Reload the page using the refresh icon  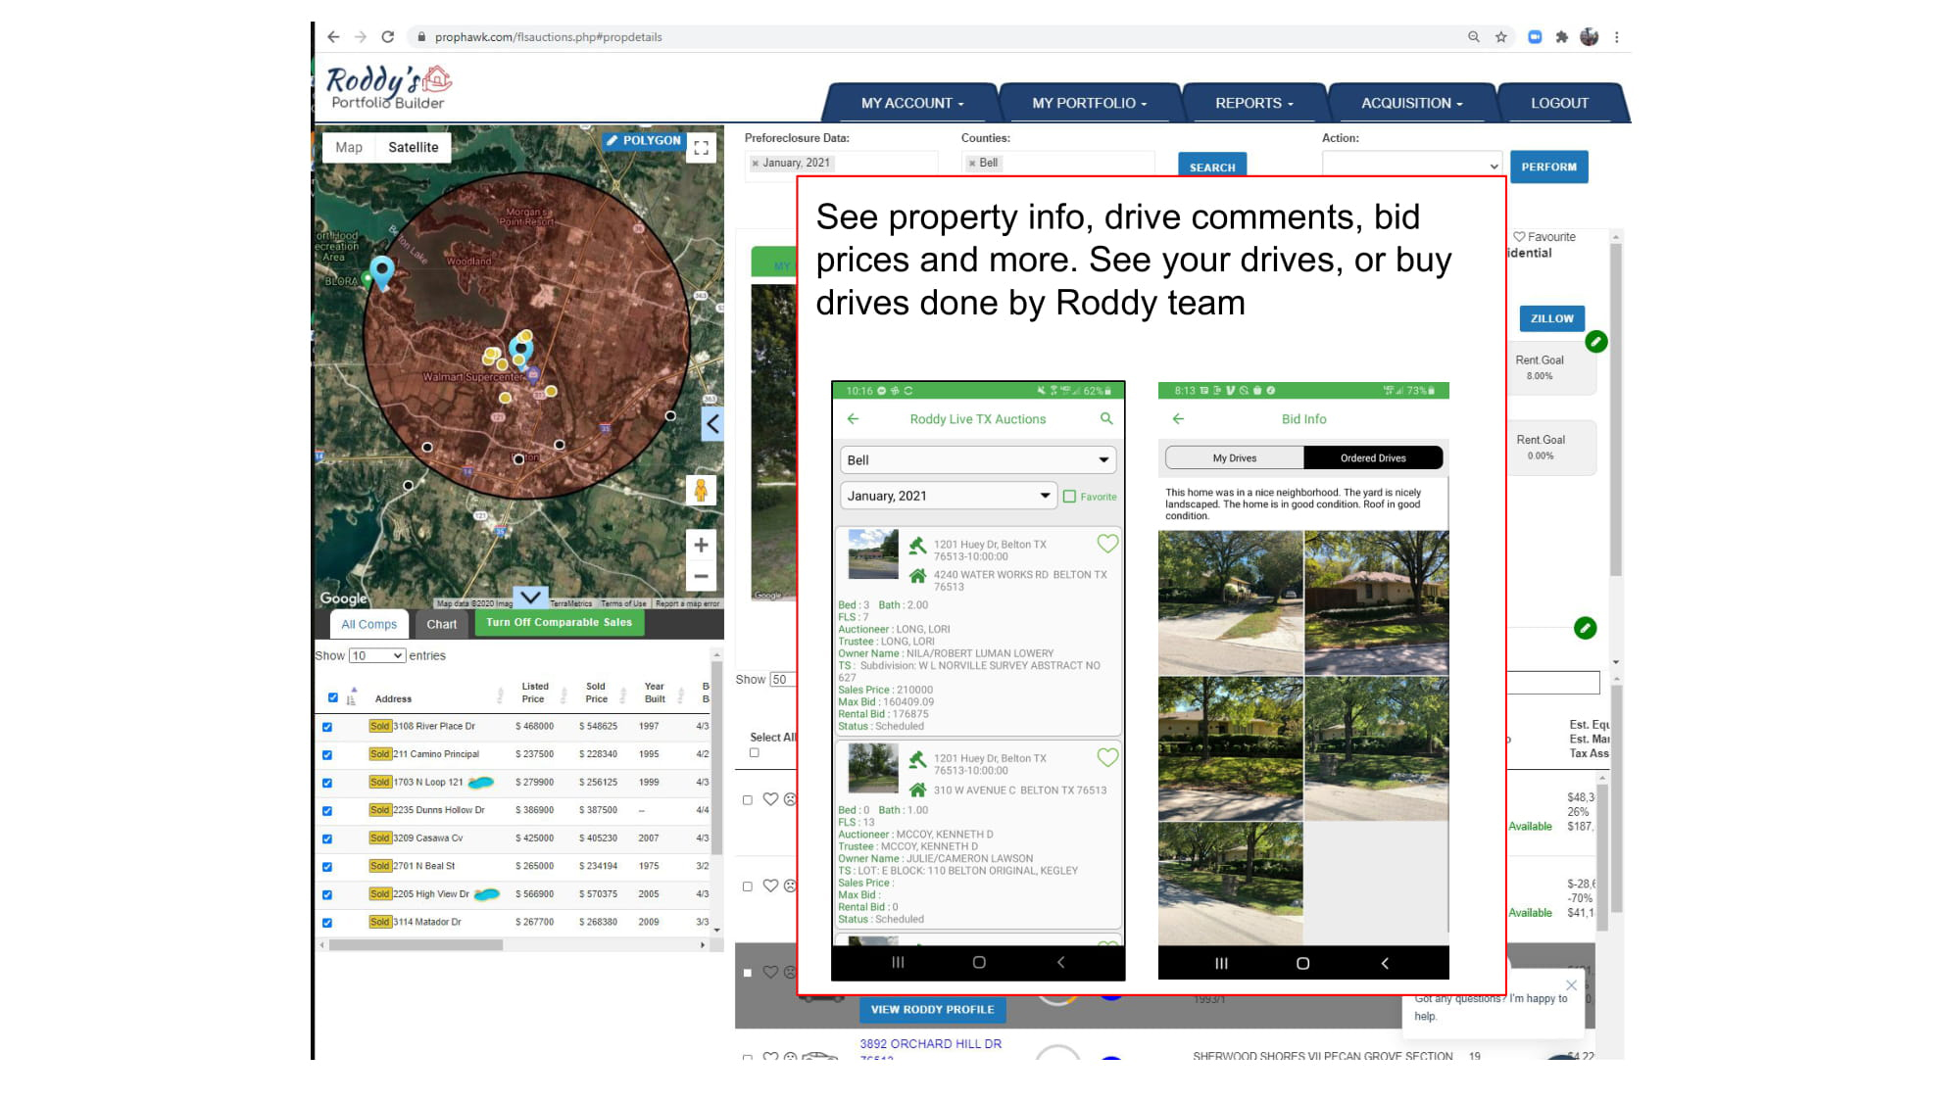(x=388, y=37)
